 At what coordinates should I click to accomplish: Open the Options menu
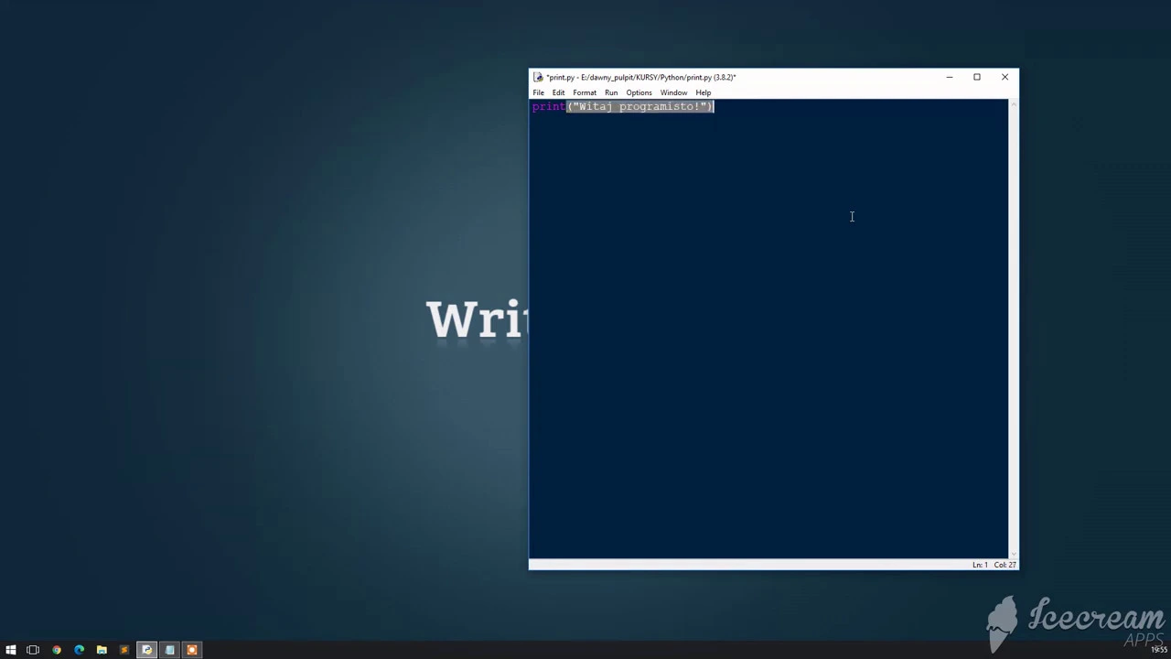pos(639,92)
